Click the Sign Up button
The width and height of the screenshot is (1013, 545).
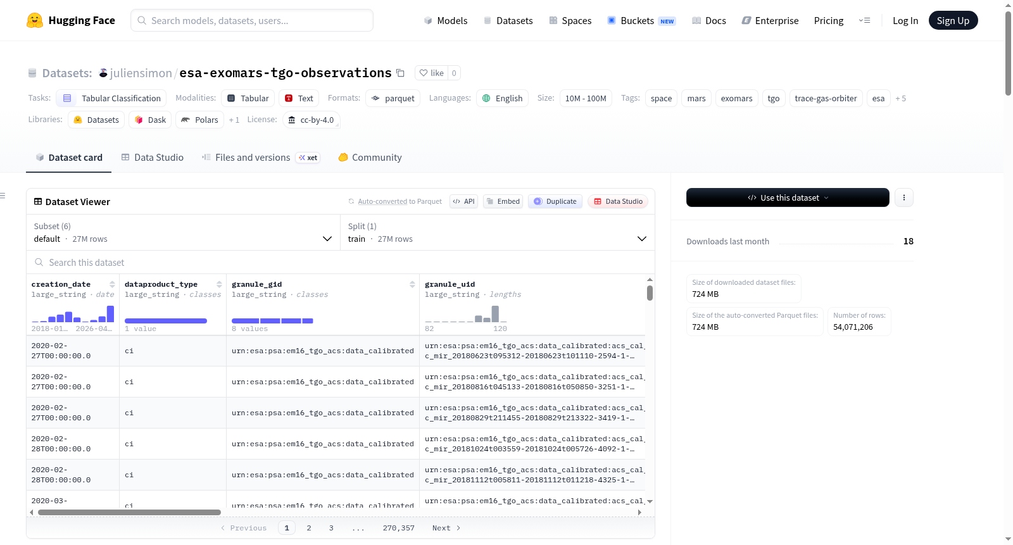point(953,20)
